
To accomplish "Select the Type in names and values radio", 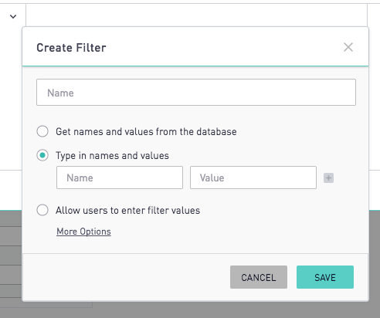I will [x=42, y=155].
